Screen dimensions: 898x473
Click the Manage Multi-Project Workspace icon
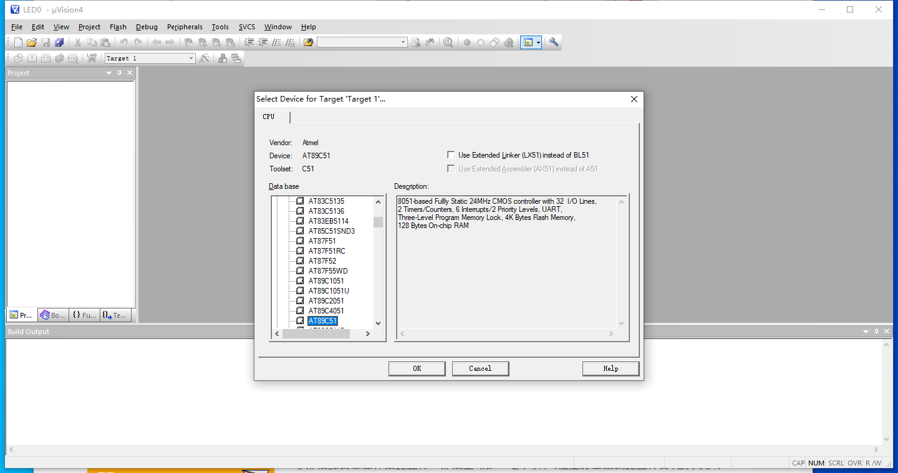236,58
